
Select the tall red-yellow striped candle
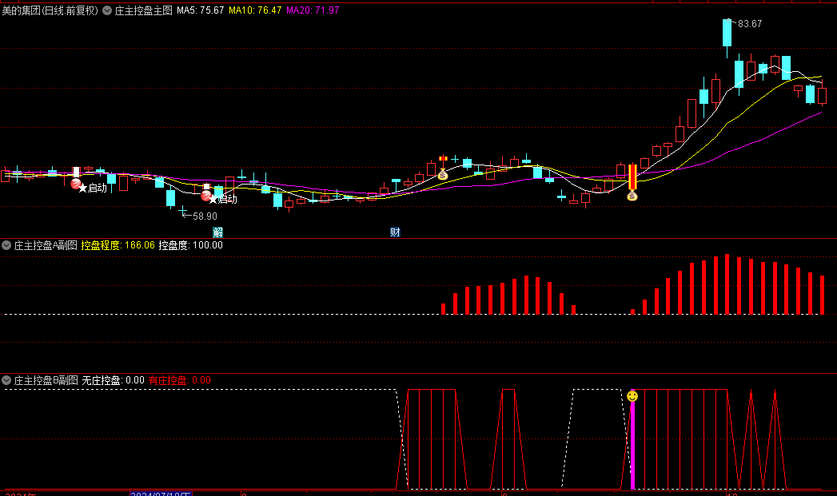click(632, 177)
